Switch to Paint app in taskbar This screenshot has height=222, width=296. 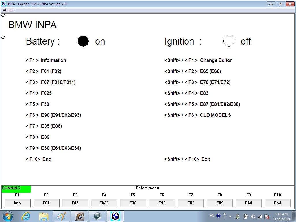click(62, 216)
